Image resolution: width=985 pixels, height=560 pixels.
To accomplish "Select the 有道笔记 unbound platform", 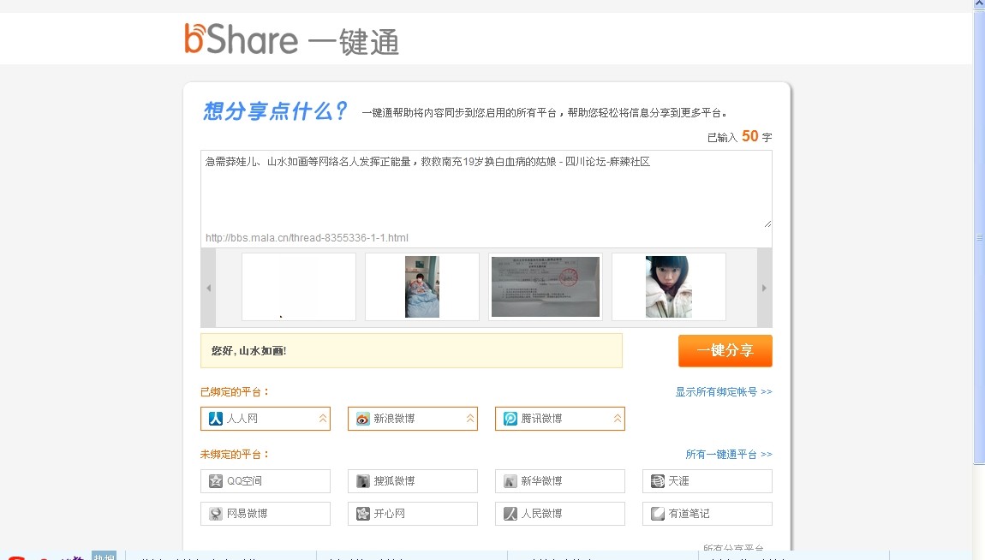I will pyautogui.click(x=707, y=514).
